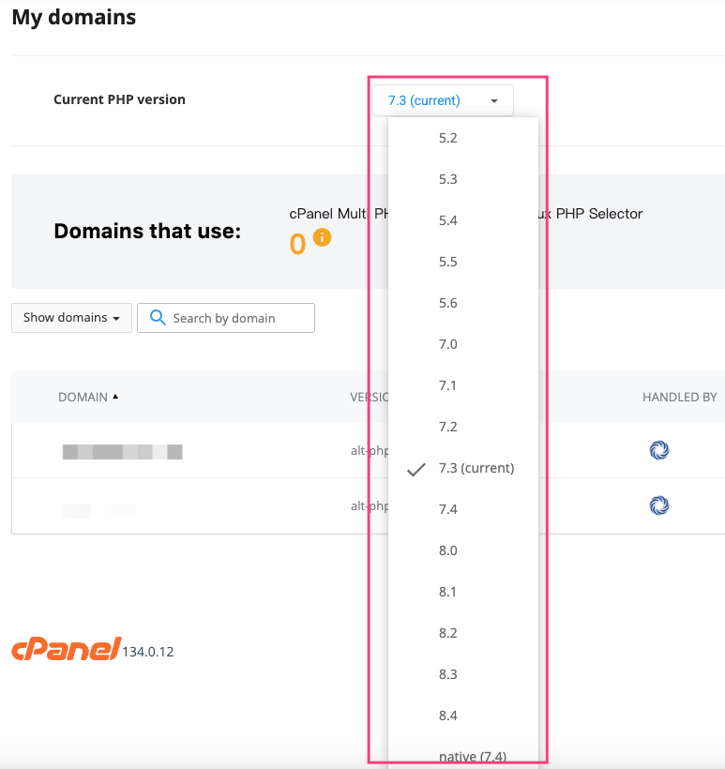Click the Search by domain field
The image size is (725, 769).
(239, 318)
